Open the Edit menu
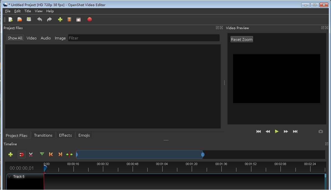Viewport: 331px width, 190px height. [x=17, y=11]
